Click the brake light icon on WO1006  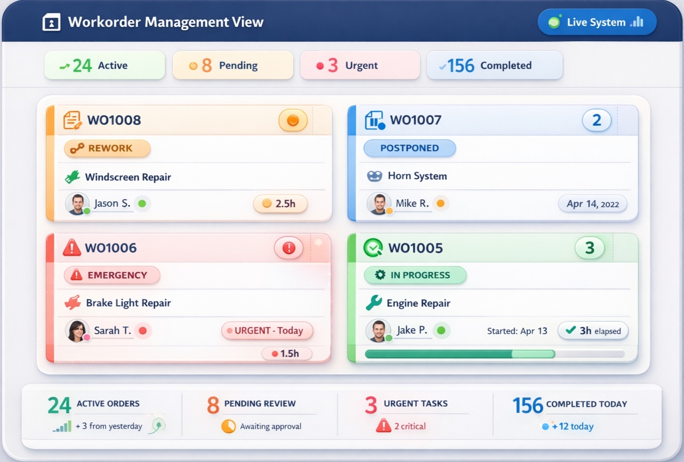point(73,303)
